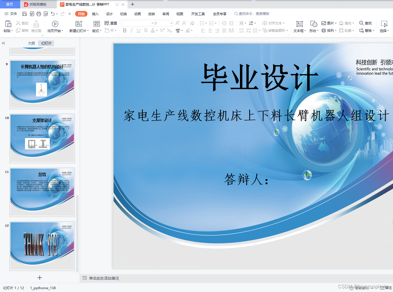Click the Reset (重置) icon
Screen dimensions: 393x292
(107, 23)
